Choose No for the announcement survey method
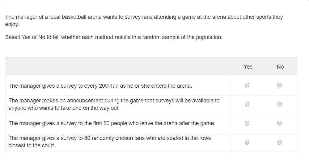Viewport: 309px width, 163px height. [x=279, y=104]
